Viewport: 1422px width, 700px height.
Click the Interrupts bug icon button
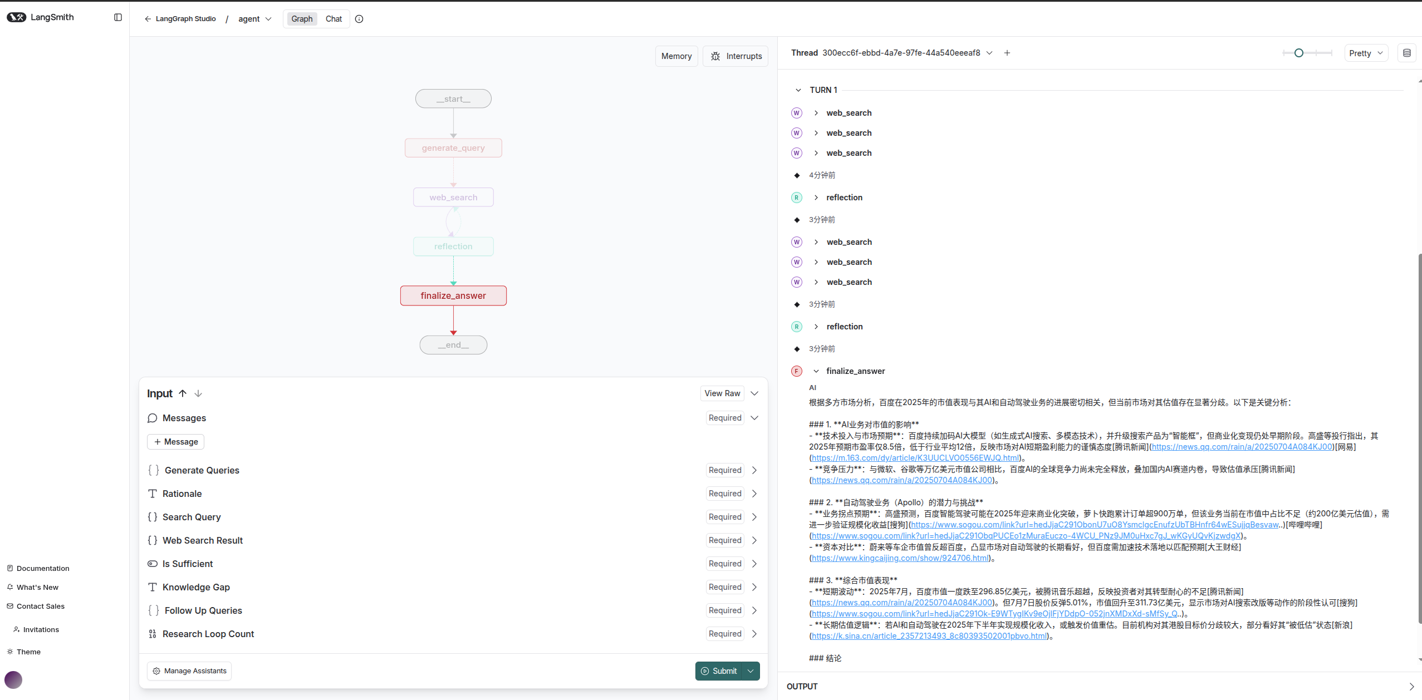point(735,56)
